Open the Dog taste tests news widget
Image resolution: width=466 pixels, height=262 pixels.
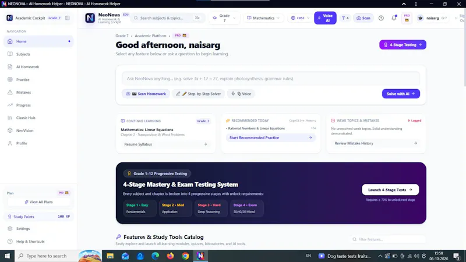pyautogui.click(x=345, y=256)
